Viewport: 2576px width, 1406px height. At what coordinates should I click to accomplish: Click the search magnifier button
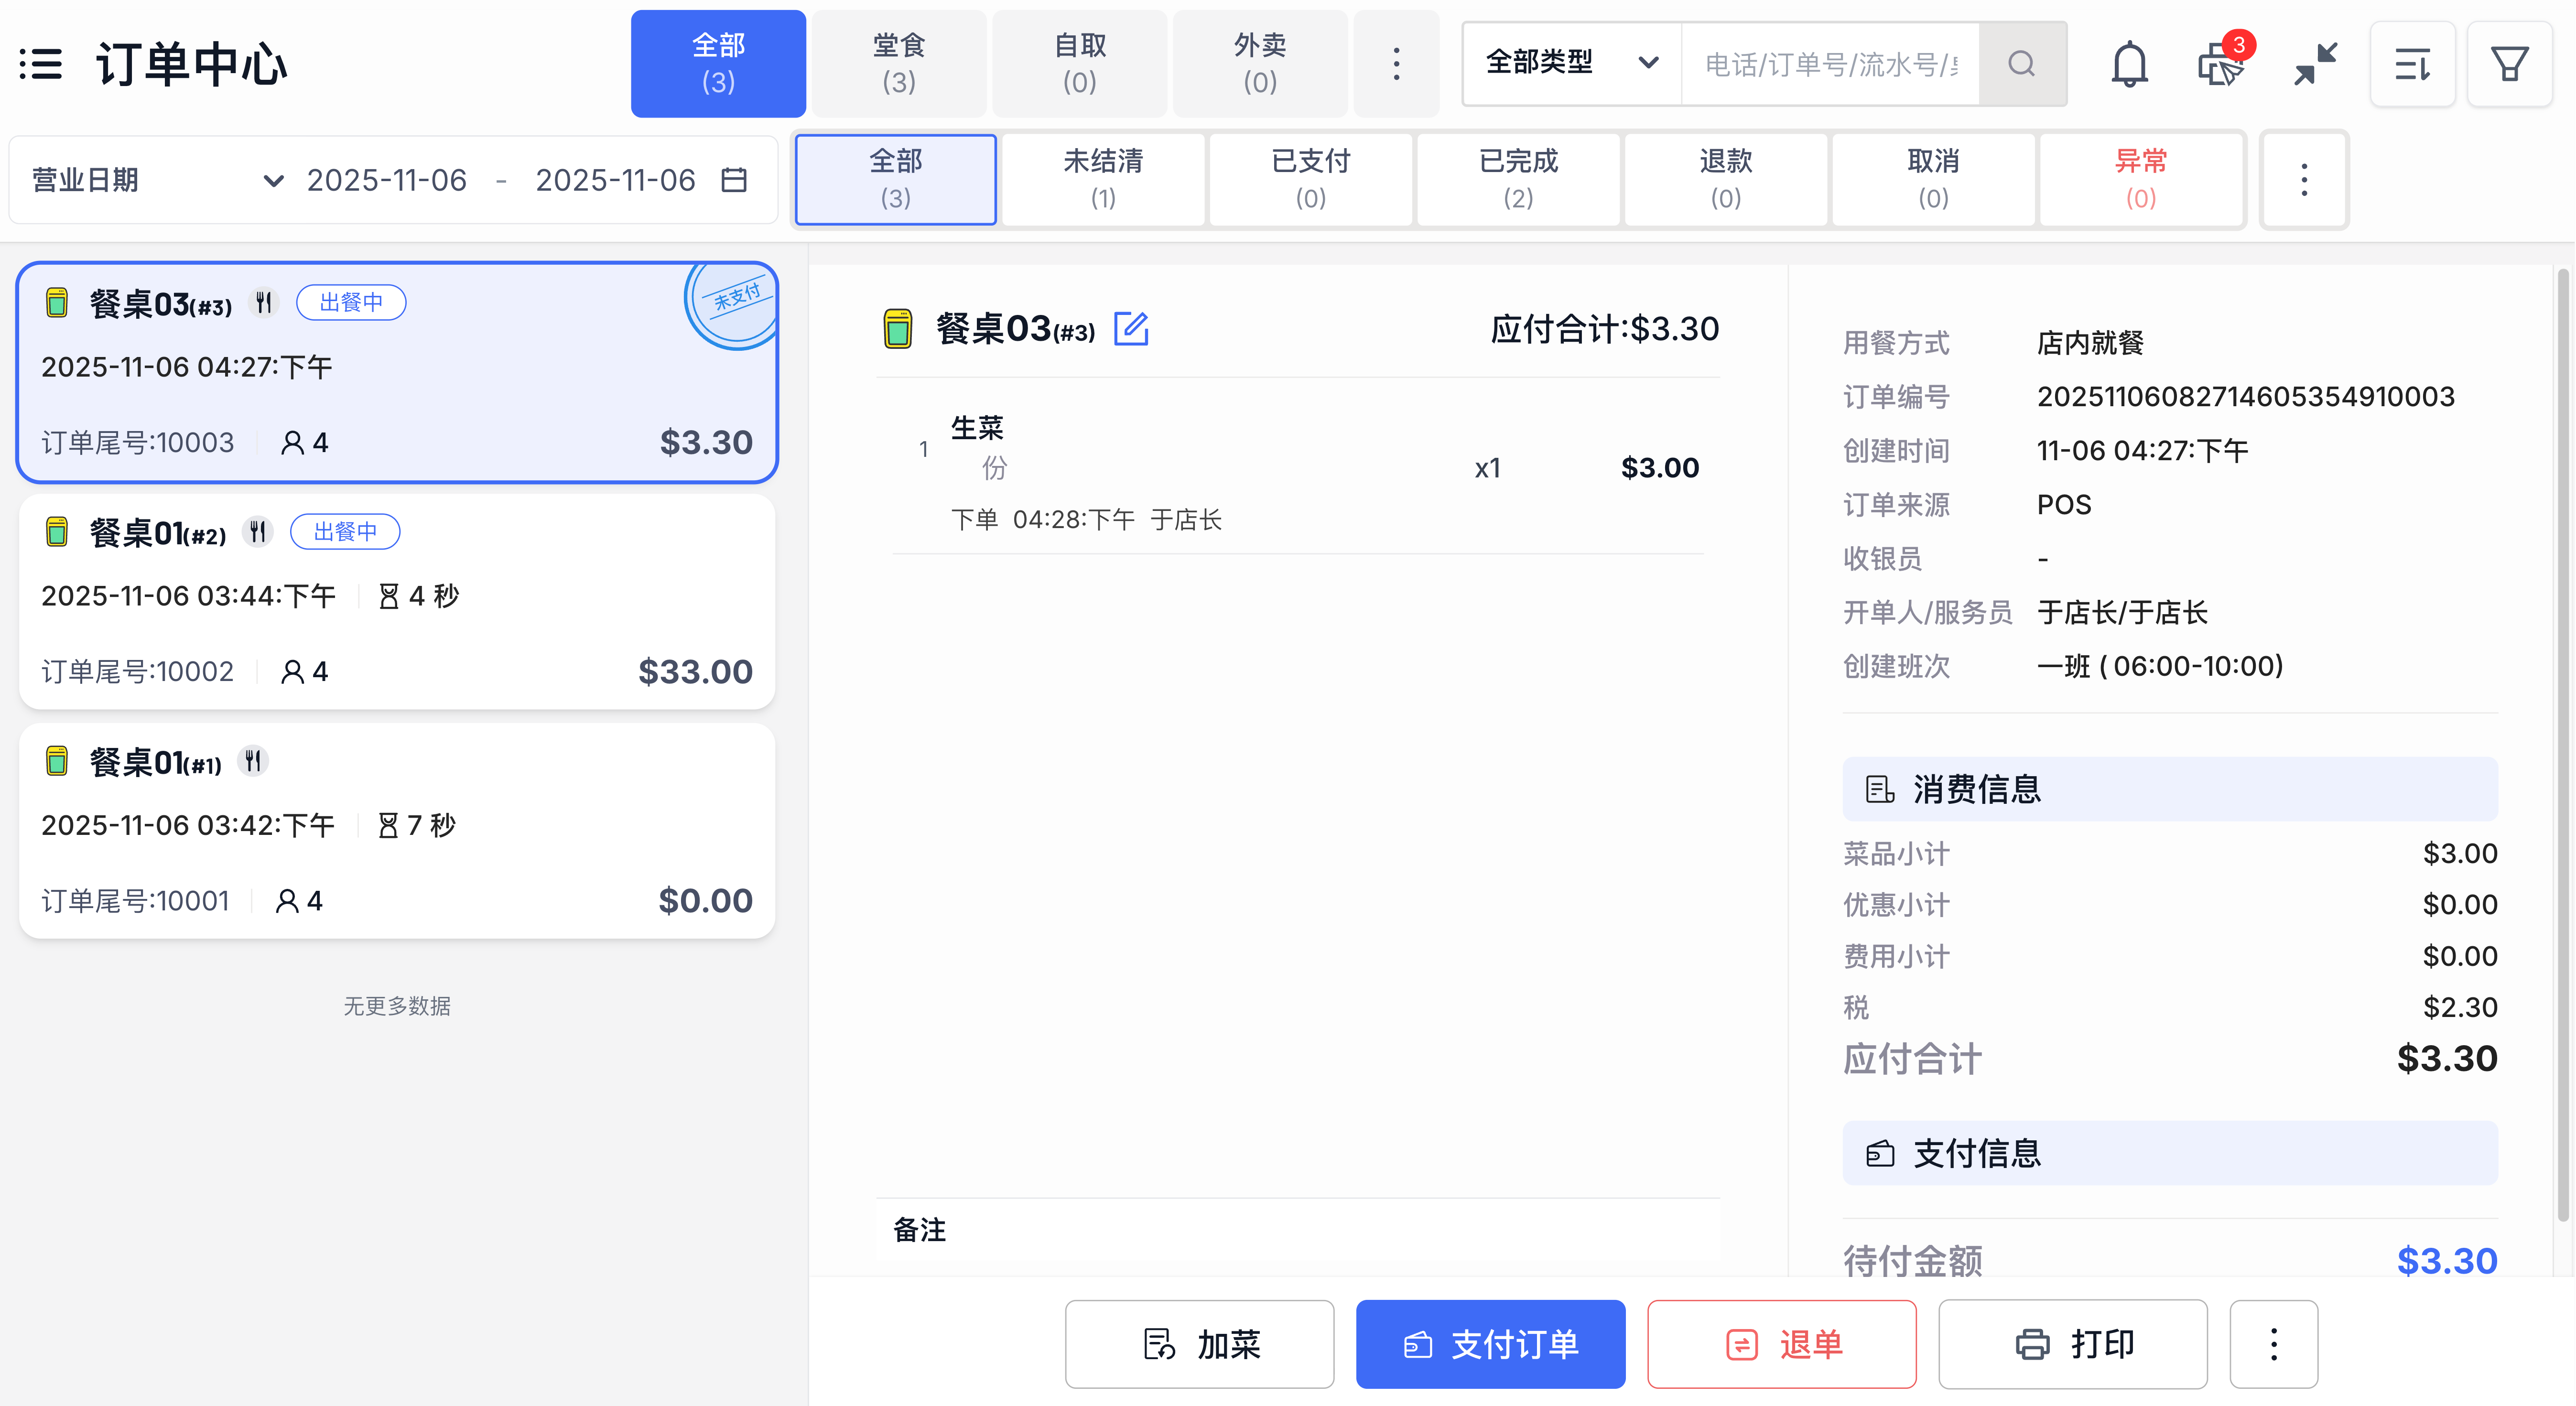pos(2022,64)
